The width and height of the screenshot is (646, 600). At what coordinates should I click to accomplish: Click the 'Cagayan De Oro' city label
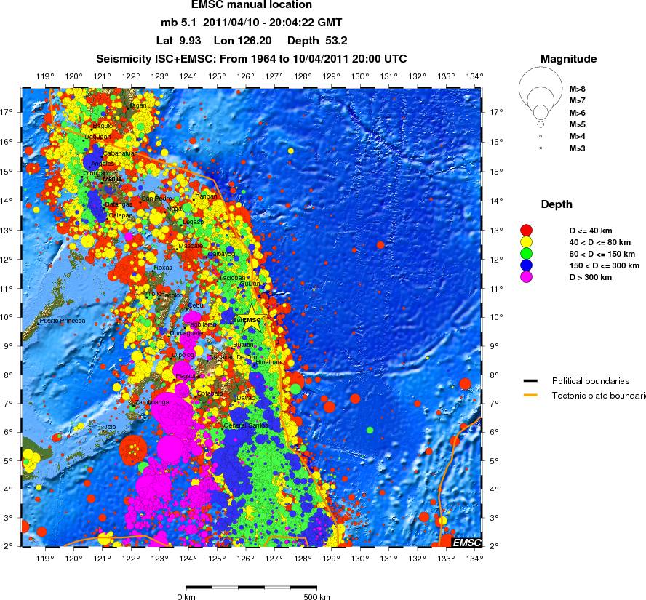click(x=233, y=357)
